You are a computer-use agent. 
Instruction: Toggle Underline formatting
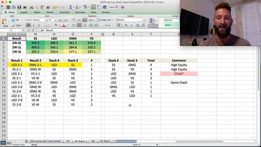[39, 25]
